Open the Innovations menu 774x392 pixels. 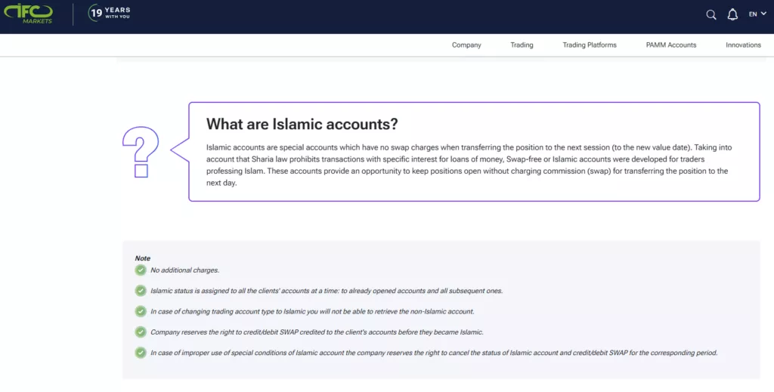point(743,45)
